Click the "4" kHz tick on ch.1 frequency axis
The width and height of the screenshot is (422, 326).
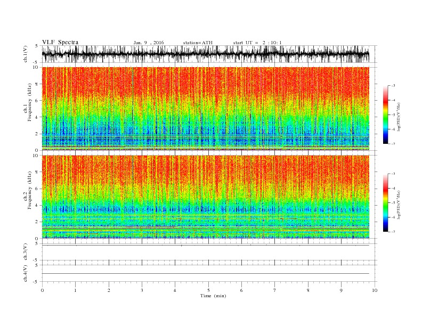pyautogui.click(x=38, y=117)
